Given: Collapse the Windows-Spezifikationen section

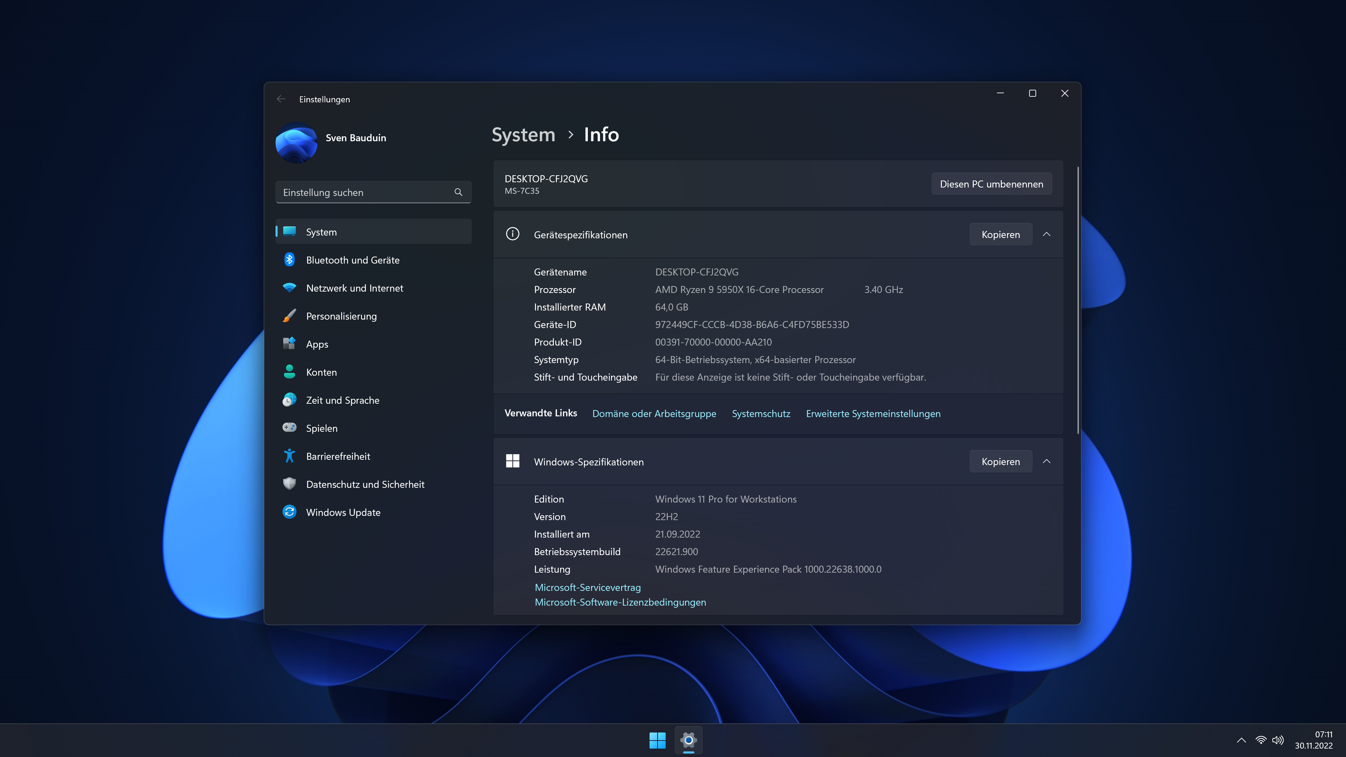Looking at the screenshot, I should pos(1047,461).
